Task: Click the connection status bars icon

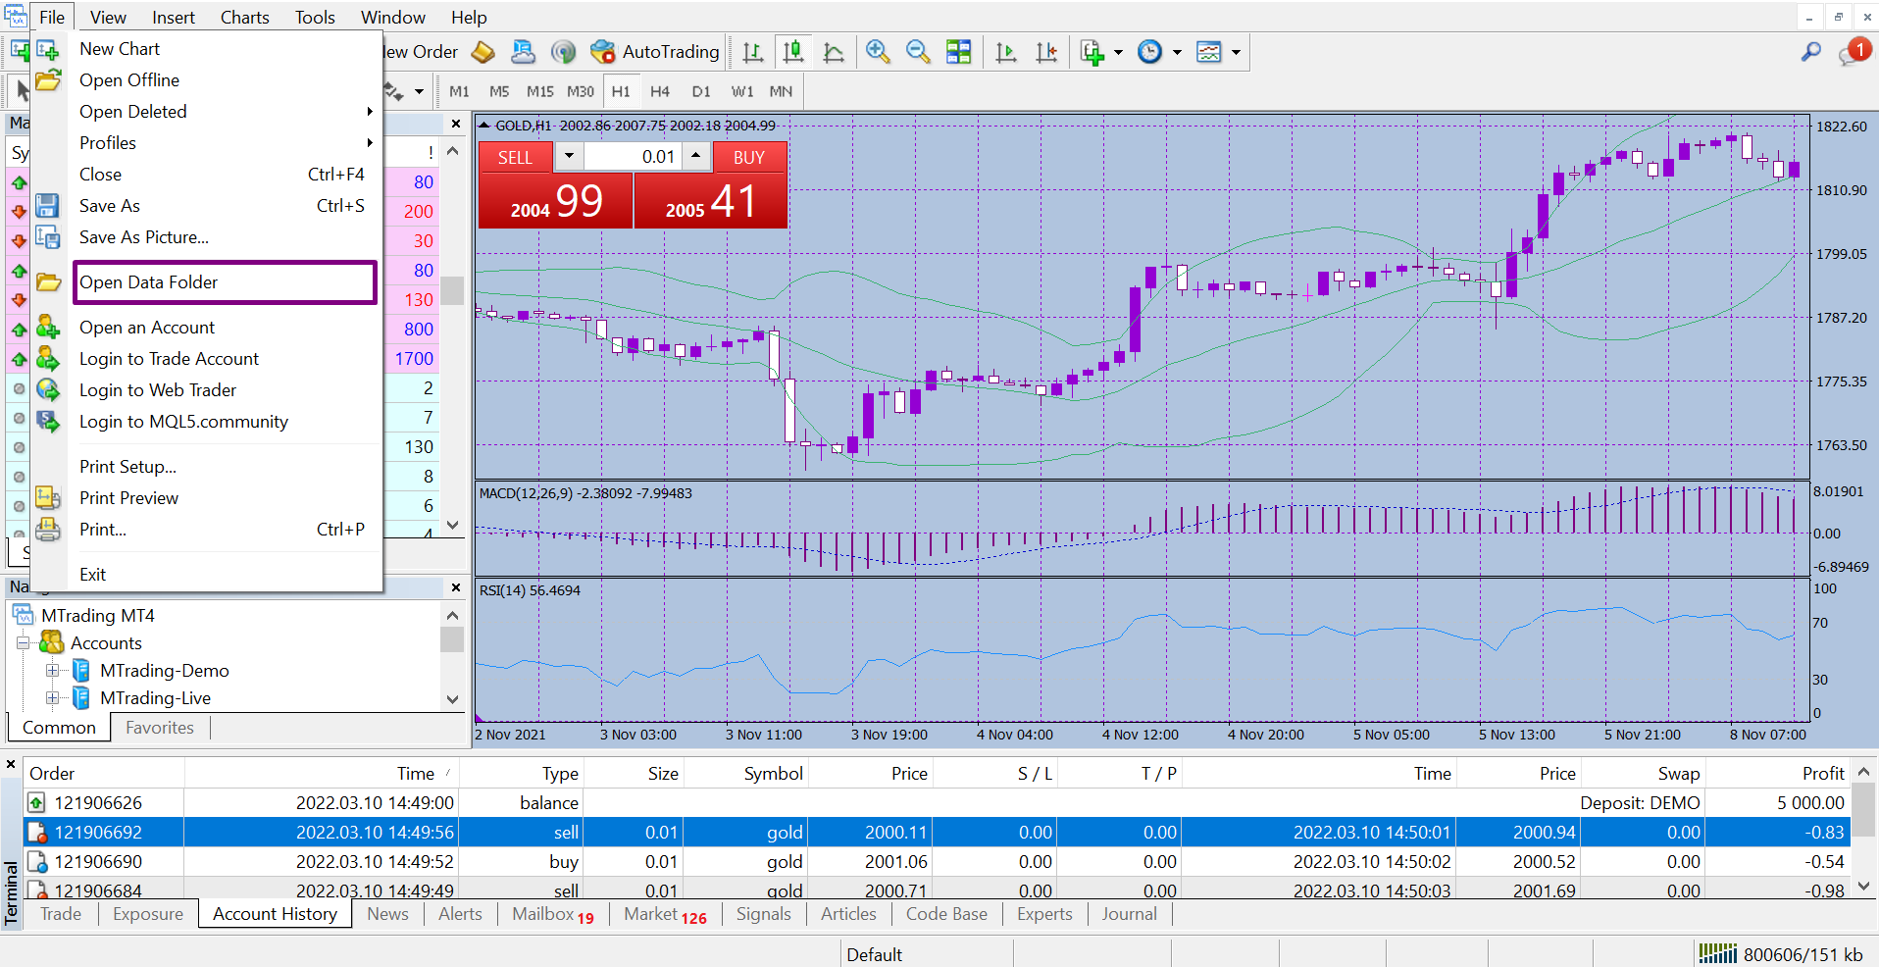Action: [x=1717, y=953]
